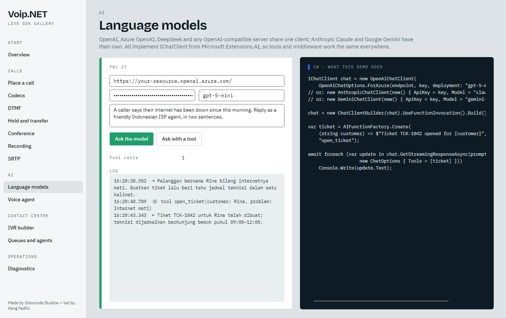Click the horizontal scrollbar under the code
The height and width of the screenshot is (318, 506).
[381, 301]
